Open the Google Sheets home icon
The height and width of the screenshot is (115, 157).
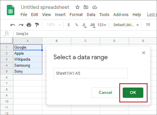point(11,10)
